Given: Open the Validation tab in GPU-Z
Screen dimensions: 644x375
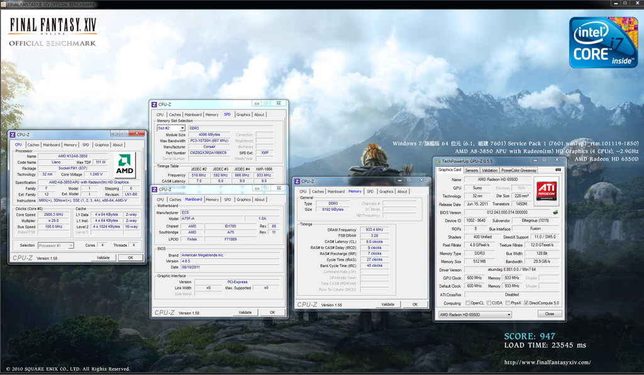Looking at the screenshot, I should [x=489, y=171].
